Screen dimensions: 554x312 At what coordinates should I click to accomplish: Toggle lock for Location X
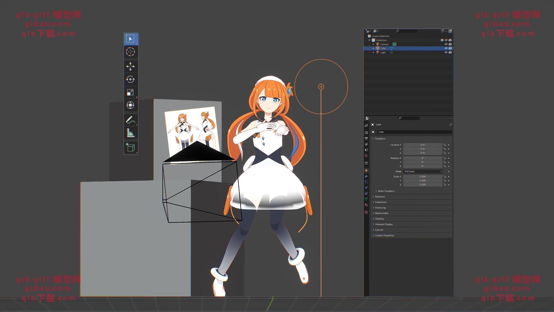coord(445,145)
